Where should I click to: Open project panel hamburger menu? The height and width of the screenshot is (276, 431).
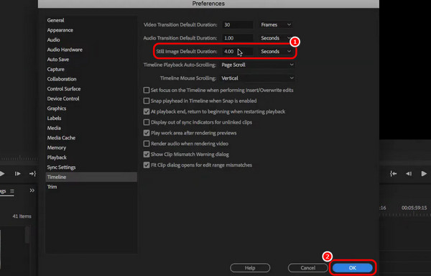click(x=12, y=190)
